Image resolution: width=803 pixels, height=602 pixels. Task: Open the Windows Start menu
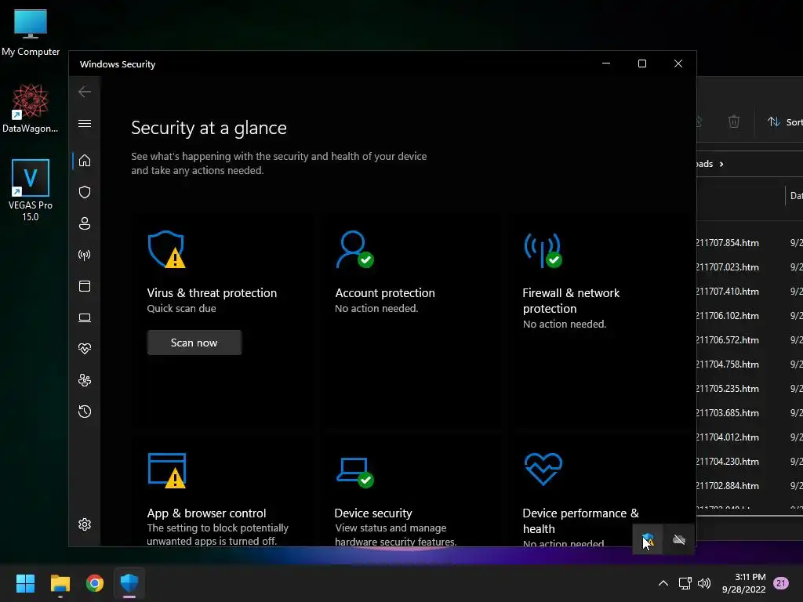pos(25,583)
